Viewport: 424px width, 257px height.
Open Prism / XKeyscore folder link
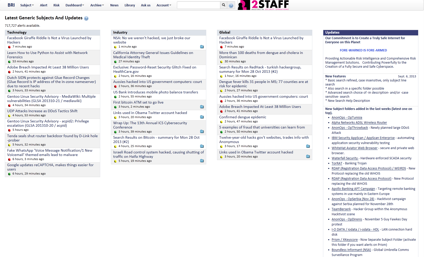(x=345, y=240)
